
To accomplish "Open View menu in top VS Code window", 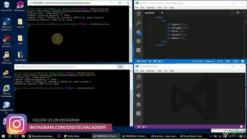I will click(x=160, y=8).
